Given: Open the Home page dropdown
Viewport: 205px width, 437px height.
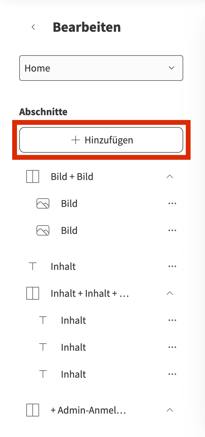Looking at the screenshot, I should (x=101, y=68).
